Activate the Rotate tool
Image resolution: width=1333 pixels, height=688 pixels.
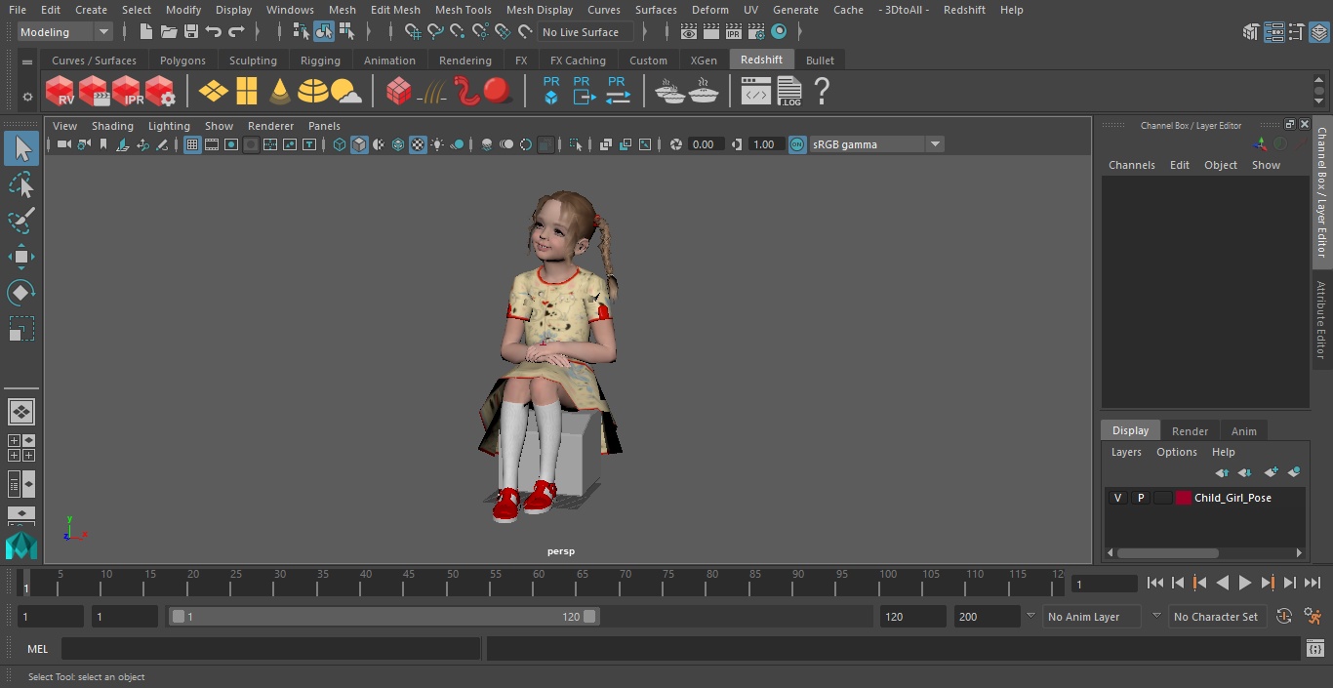[20, 293]
